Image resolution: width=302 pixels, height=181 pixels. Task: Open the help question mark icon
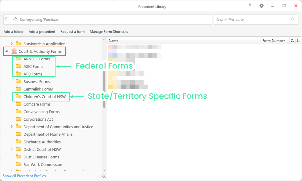click(250, 6)
